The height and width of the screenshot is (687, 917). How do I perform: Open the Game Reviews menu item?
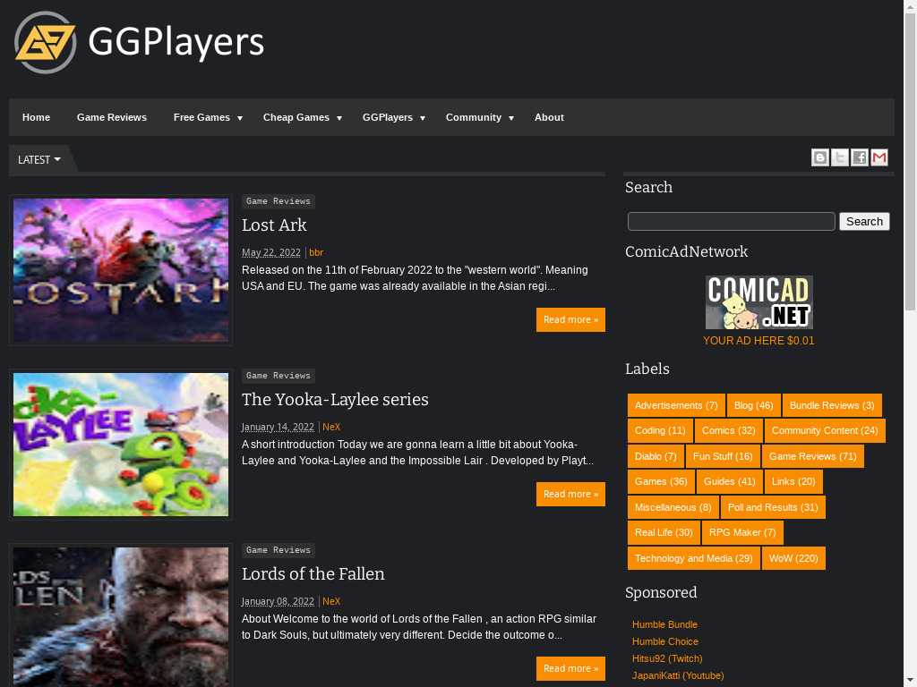point(112,117)
